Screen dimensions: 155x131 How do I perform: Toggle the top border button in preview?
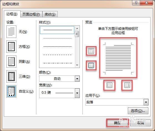point(91,51)
